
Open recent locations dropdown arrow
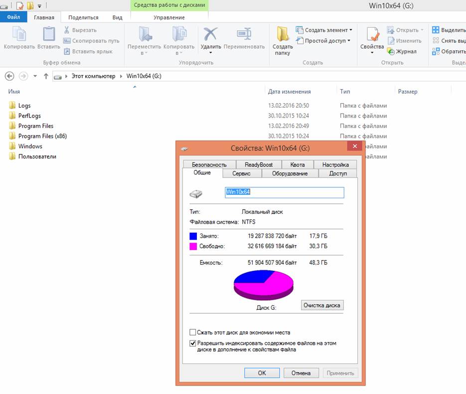coord(35,76)
